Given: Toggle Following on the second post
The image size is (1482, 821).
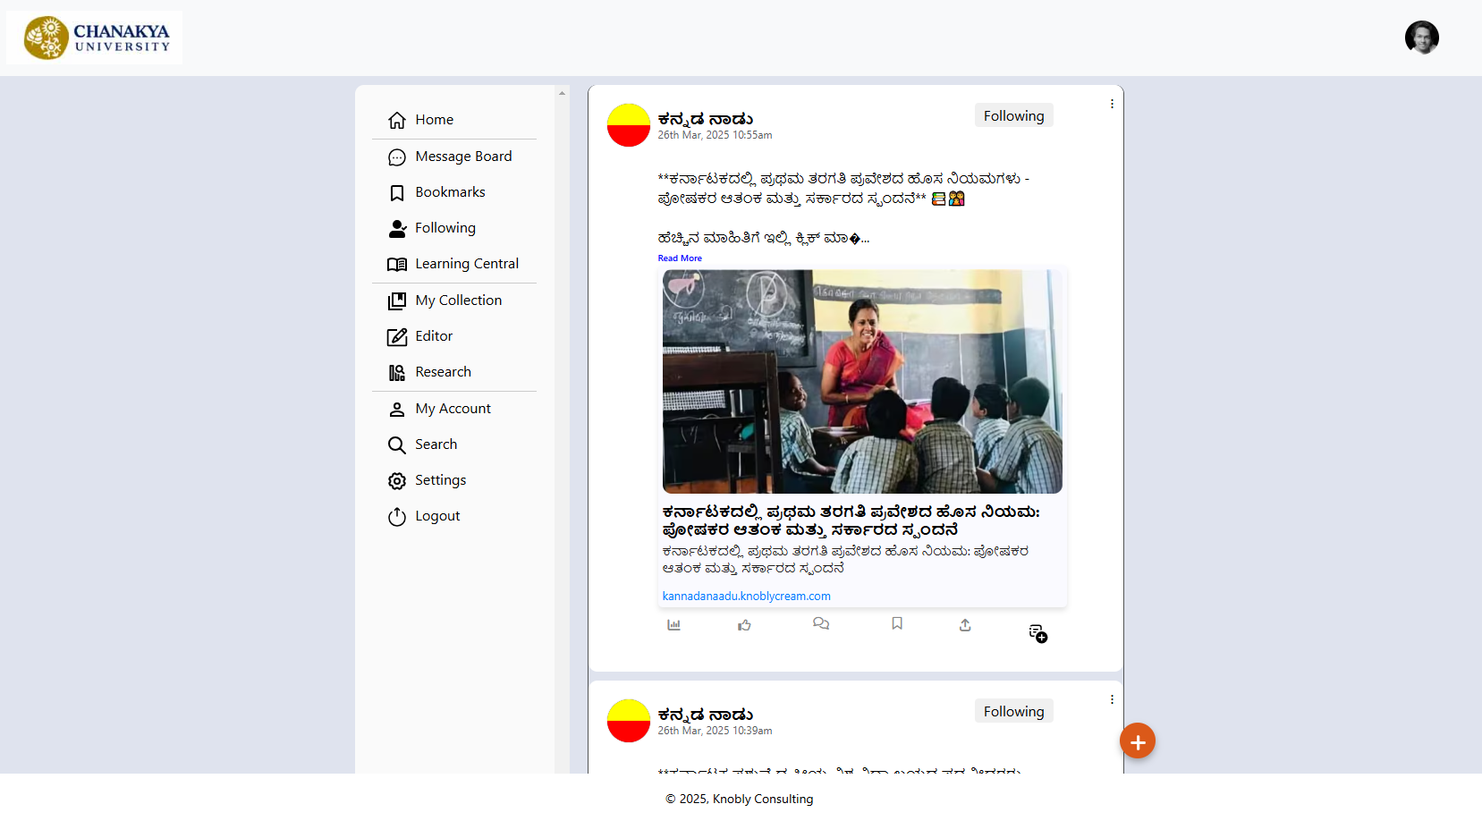Looking at the screenshot, I should pos(1013,712).
